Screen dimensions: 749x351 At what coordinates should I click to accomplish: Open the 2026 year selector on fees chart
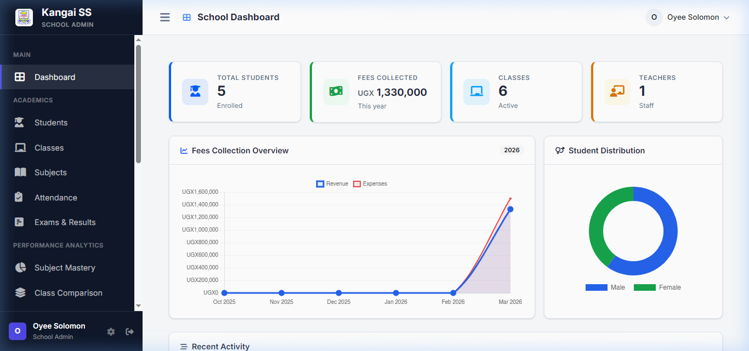512,149
